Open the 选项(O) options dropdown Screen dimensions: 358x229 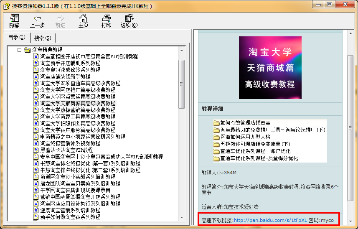129,21
